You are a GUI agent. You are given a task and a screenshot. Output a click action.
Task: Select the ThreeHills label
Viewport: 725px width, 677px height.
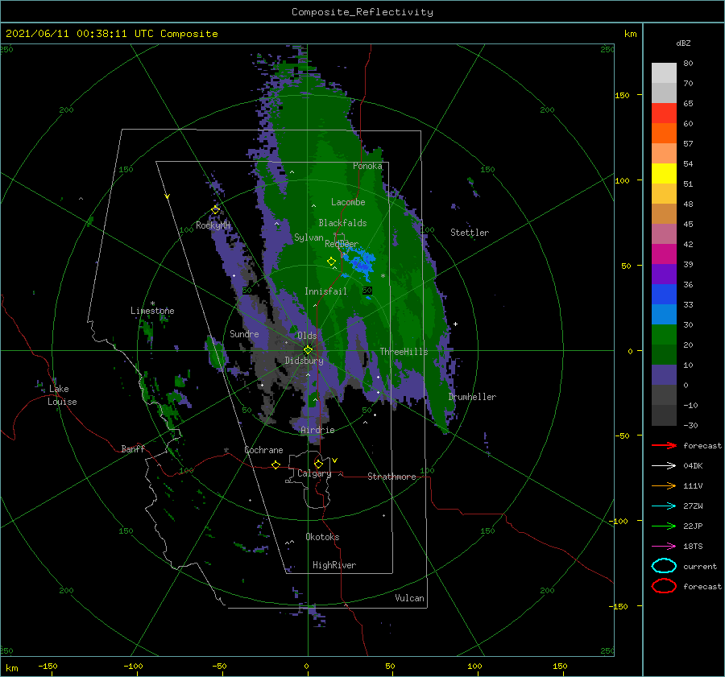(404, 352)
